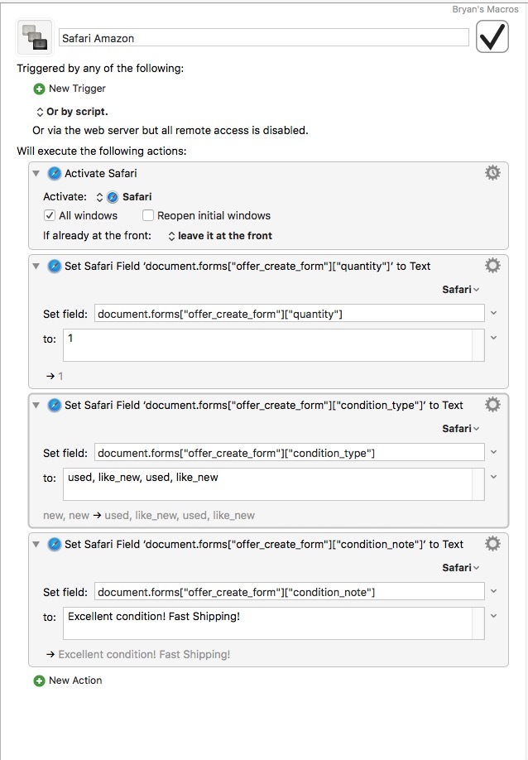Viewport: 528px width, 760px height.
Task: Click title of the condition_type action
Action: (264, 405)
